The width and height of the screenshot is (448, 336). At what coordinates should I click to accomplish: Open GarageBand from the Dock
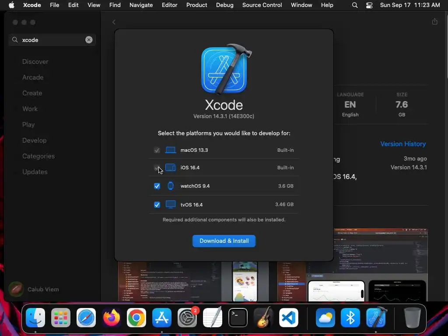click(263, 318)
